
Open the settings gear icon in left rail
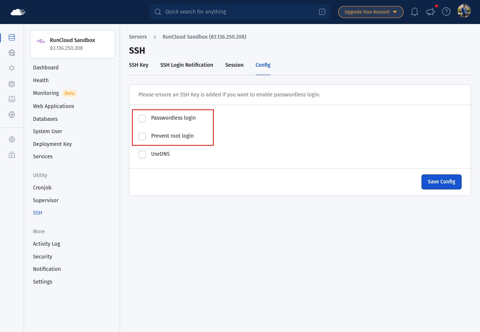coord(12,140)
